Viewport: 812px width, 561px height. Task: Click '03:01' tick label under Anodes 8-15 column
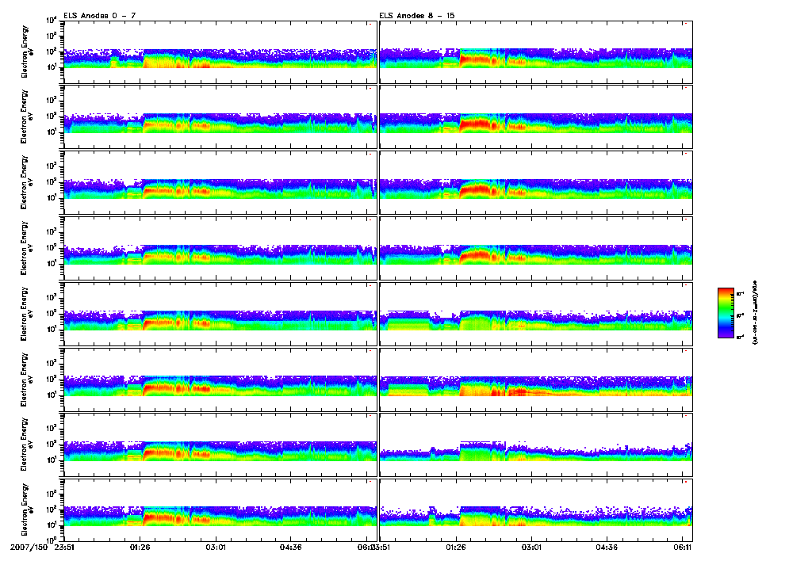tap(531, 547)
